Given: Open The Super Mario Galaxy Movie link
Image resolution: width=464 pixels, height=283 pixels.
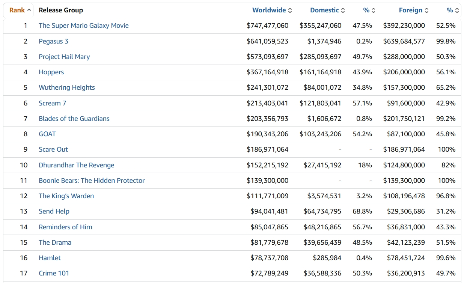Looking at the screenshot, I should coord(83,26).
